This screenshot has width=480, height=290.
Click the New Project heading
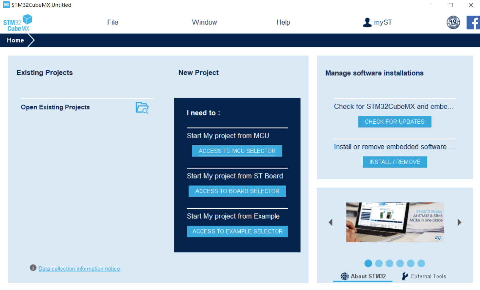point(199,73)
